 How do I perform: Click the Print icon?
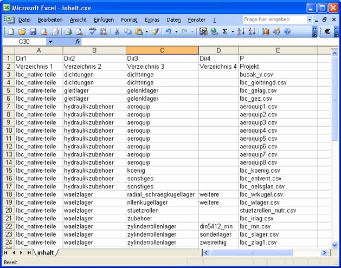(68, 31)
